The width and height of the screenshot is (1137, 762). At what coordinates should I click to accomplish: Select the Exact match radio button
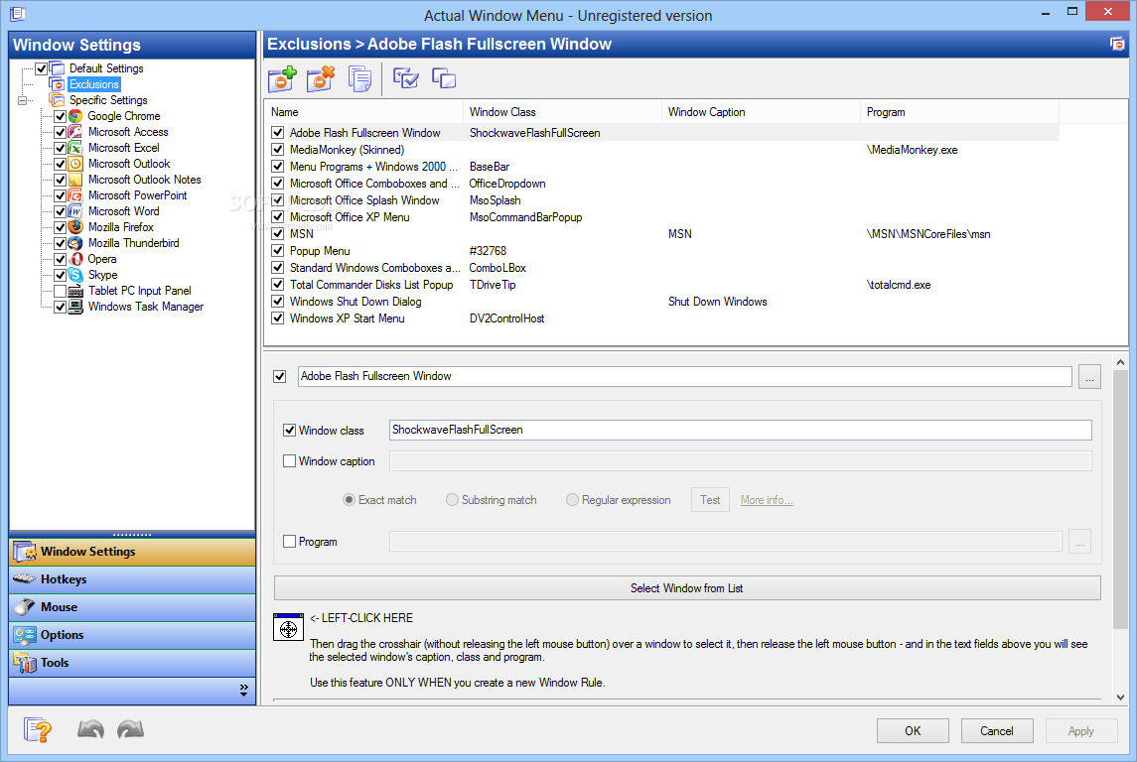349,500
